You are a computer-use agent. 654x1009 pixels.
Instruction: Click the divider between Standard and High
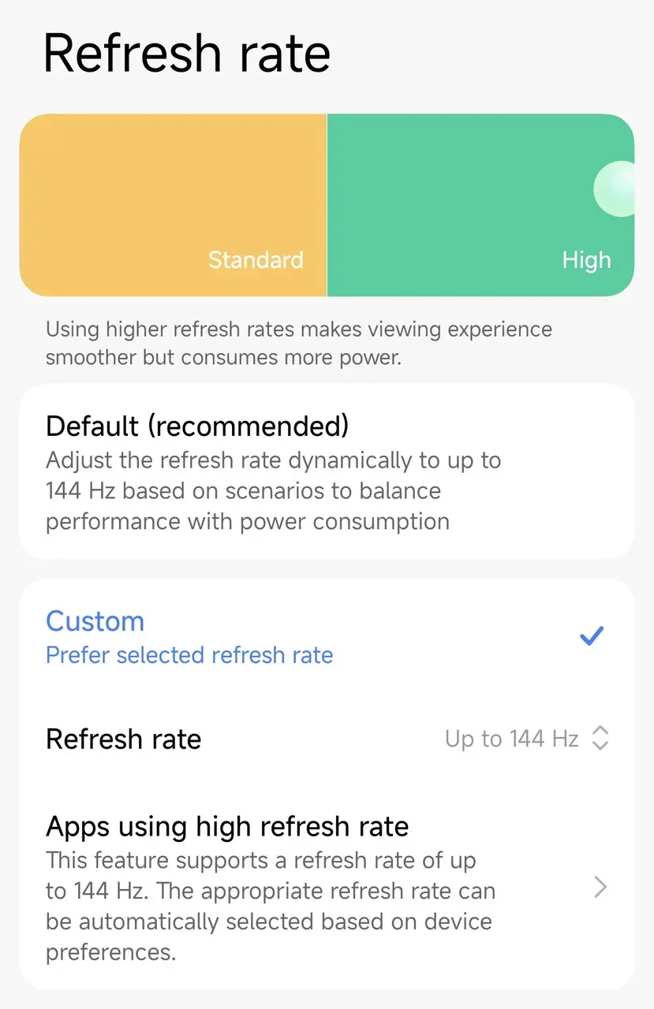pyautogui.click(x=327, y=205)
